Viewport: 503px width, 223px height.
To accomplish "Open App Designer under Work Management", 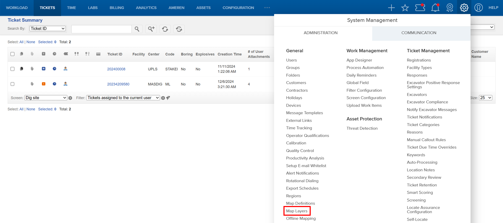I will (x=359, y=60).
